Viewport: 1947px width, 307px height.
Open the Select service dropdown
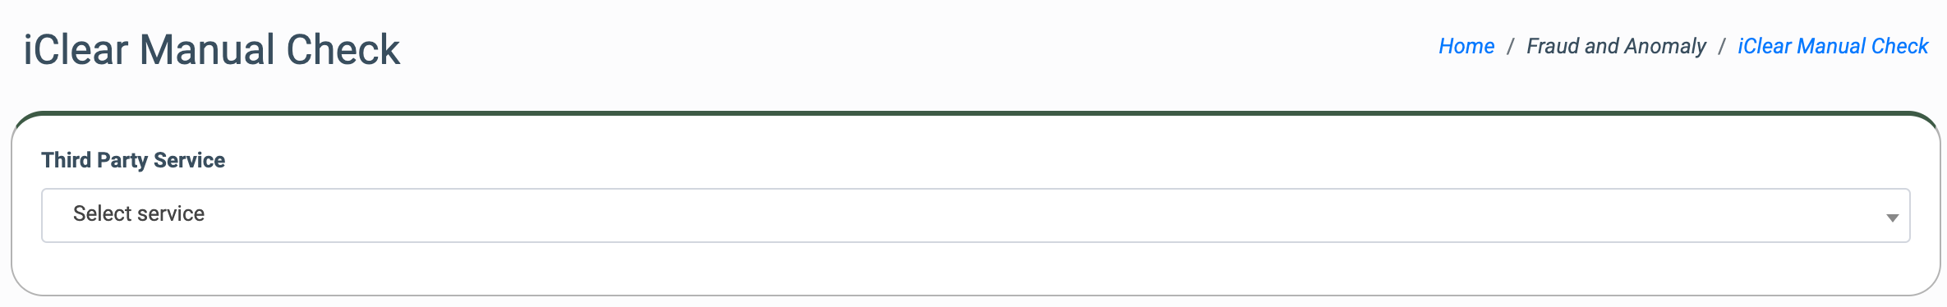tap(975, 215)
